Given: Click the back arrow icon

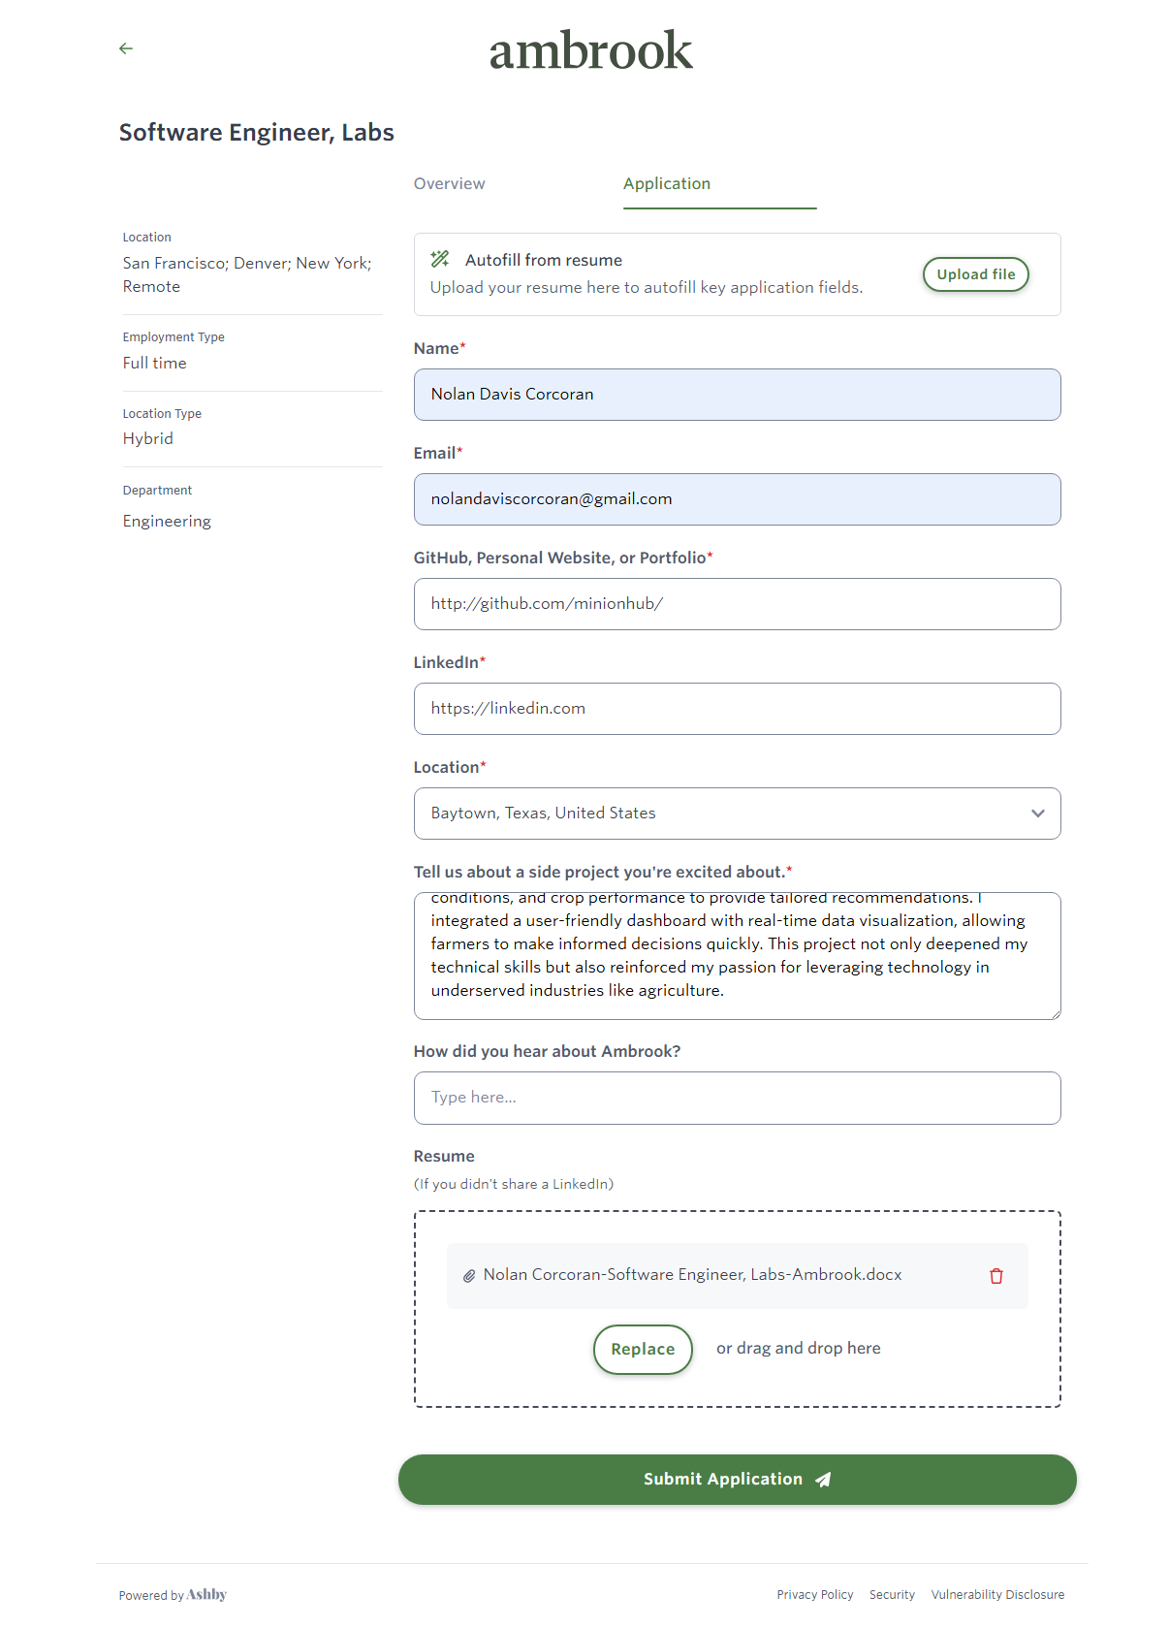Looking at the screenshot, I should (126, 48).
